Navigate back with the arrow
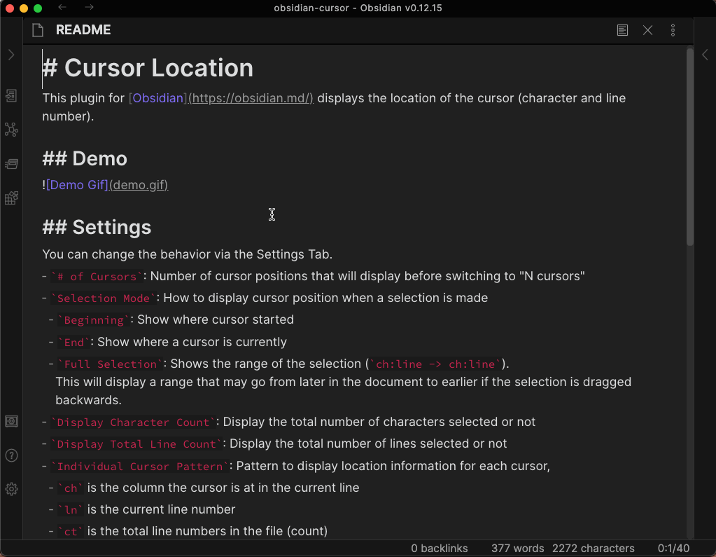 tap(62, 7)
